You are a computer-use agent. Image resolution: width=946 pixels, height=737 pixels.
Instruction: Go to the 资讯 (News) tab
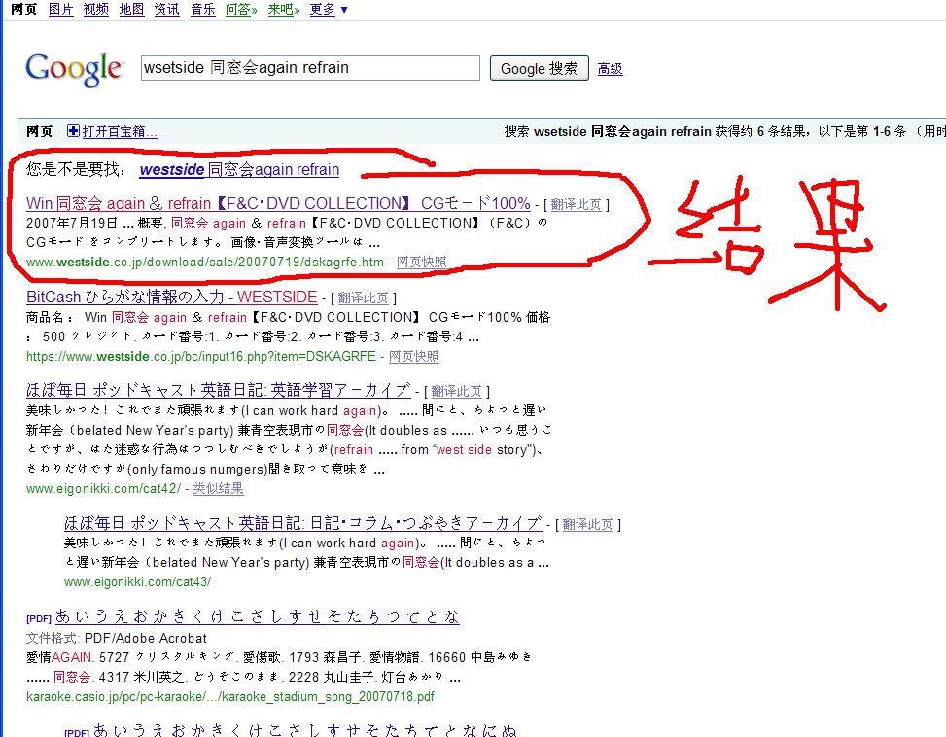[166, 9]
